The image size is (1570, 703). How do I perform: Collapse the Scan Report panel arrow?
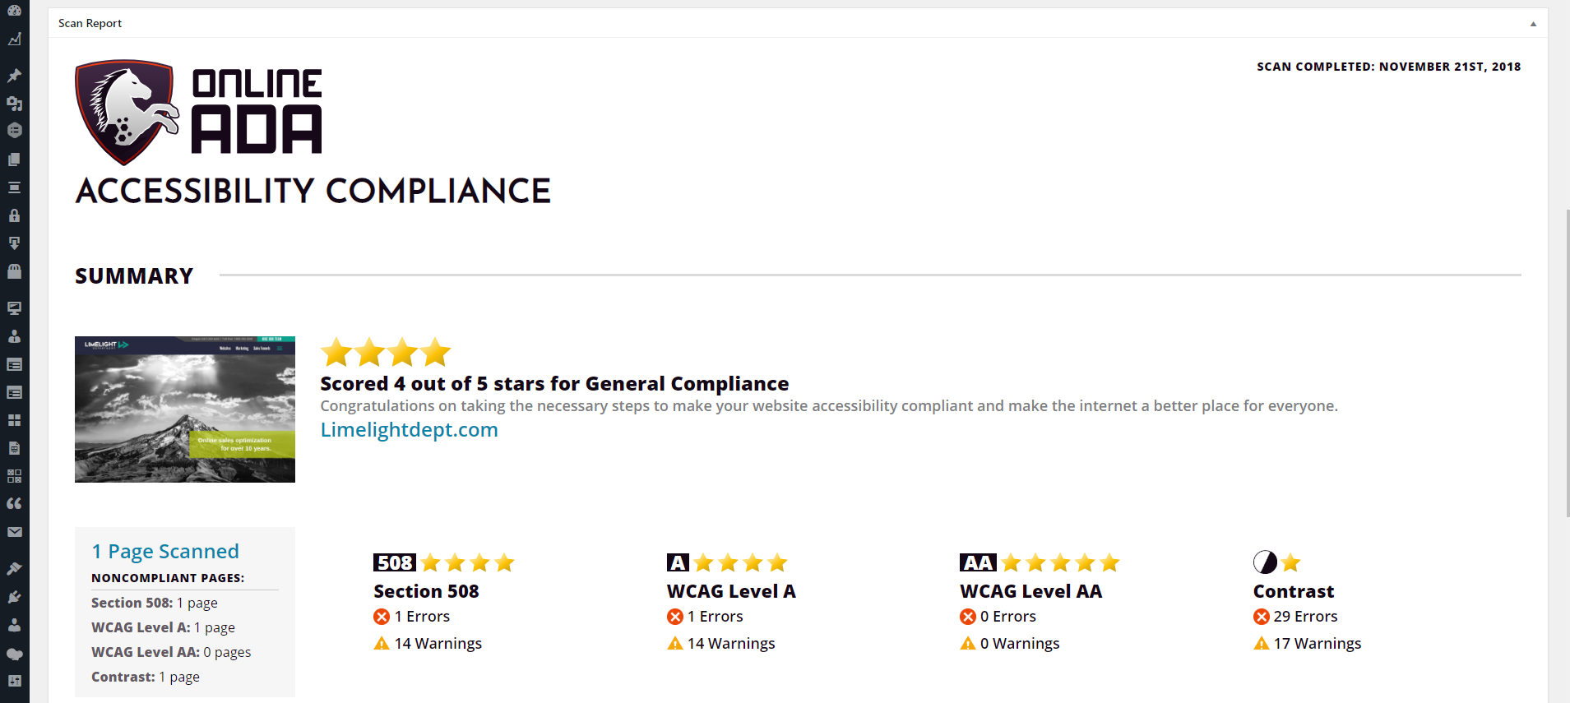tap(1533, 24)
